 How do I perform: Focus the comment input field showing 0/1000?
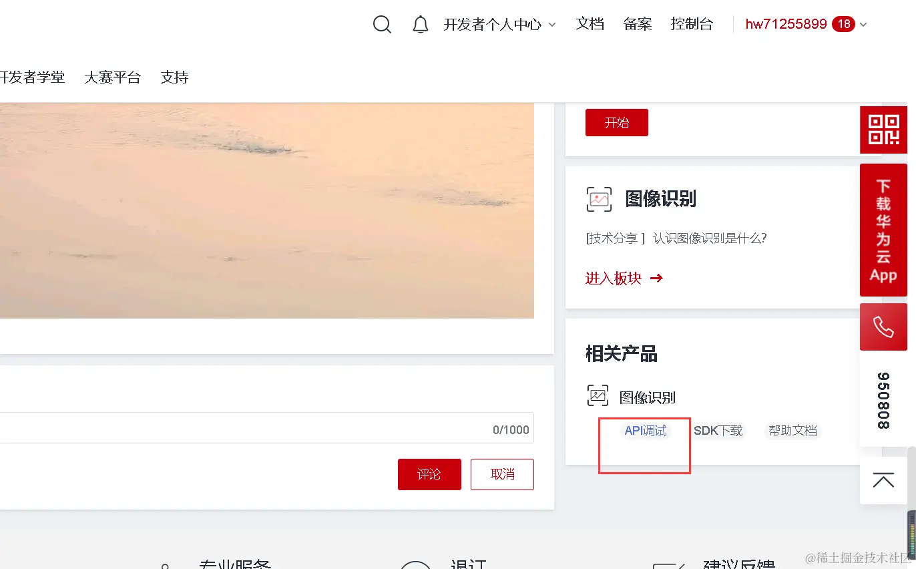(267, 428)
